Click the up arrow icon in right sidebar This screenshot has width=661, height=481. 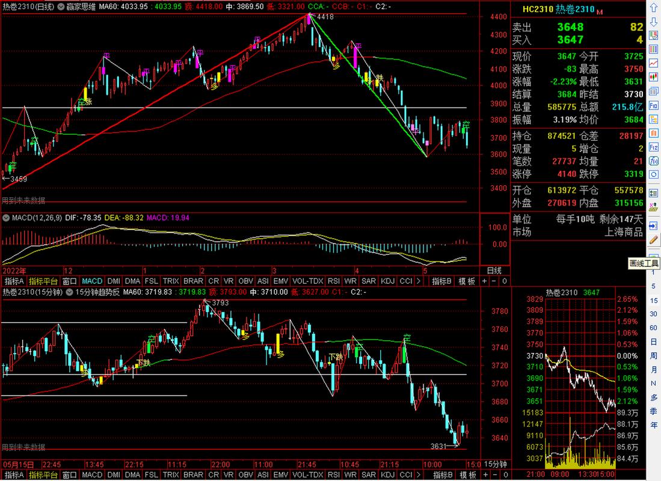(x=653, y=8)
